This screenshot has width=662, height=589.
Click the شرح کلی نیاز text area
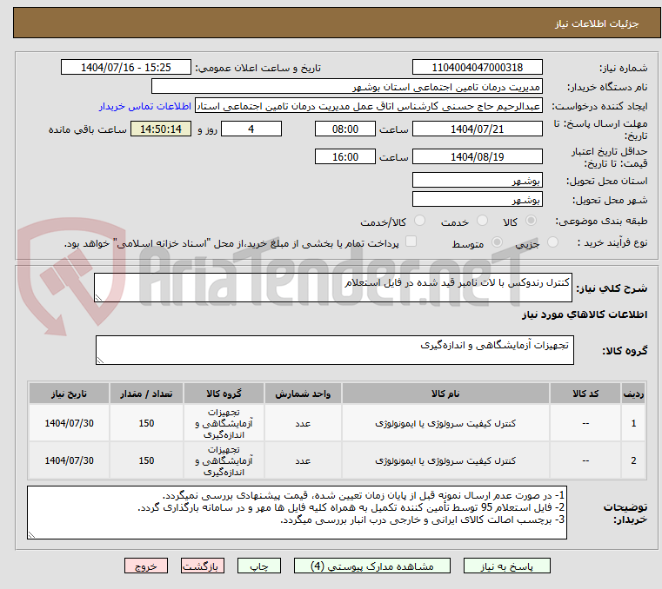332,288
